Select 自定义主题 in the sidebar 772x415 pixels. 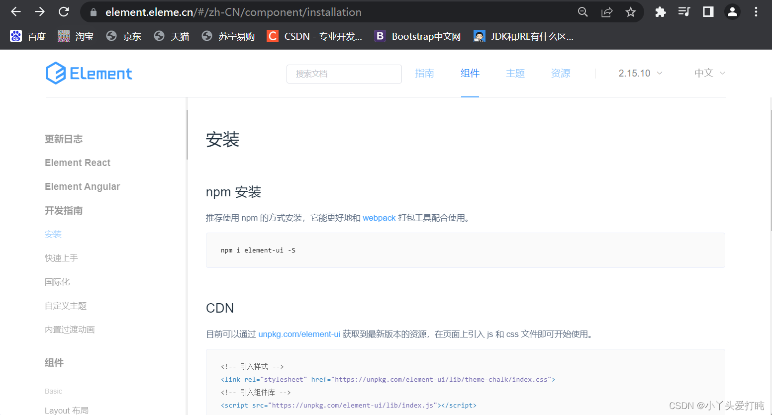(x=66, y=306)
